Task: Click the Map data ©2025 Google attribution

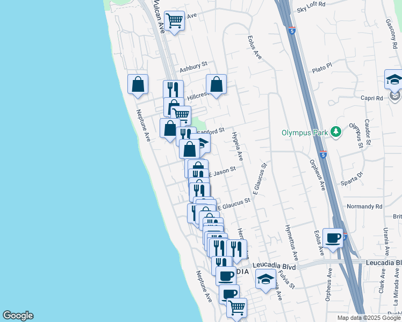Action: click(x=369, y=318)
